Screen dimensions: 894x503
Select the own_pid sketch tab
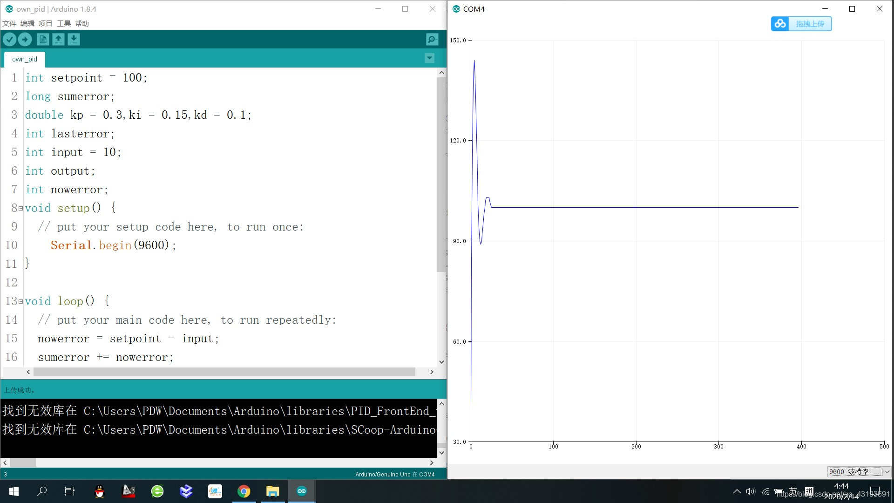(24, 59)
